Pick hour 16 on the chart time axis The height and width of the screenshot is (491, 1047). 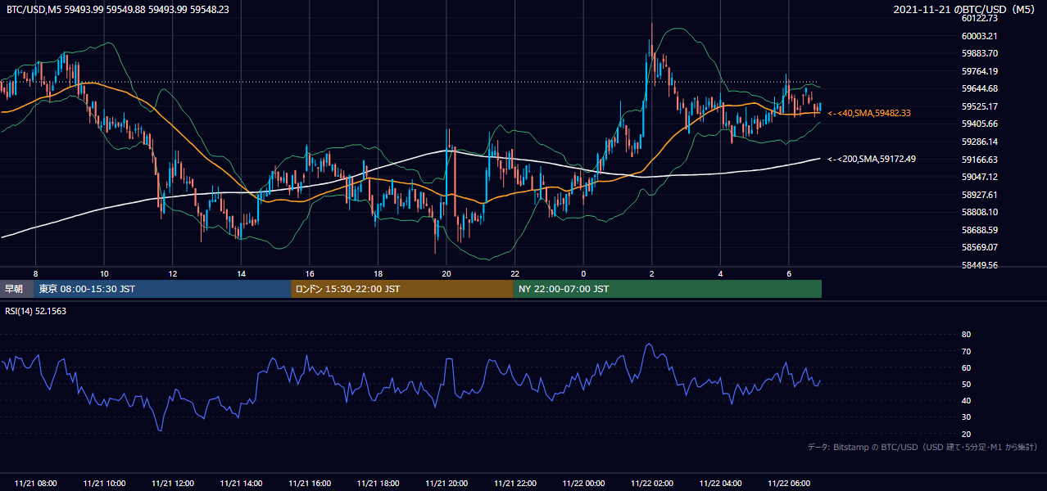coord(310,273)
